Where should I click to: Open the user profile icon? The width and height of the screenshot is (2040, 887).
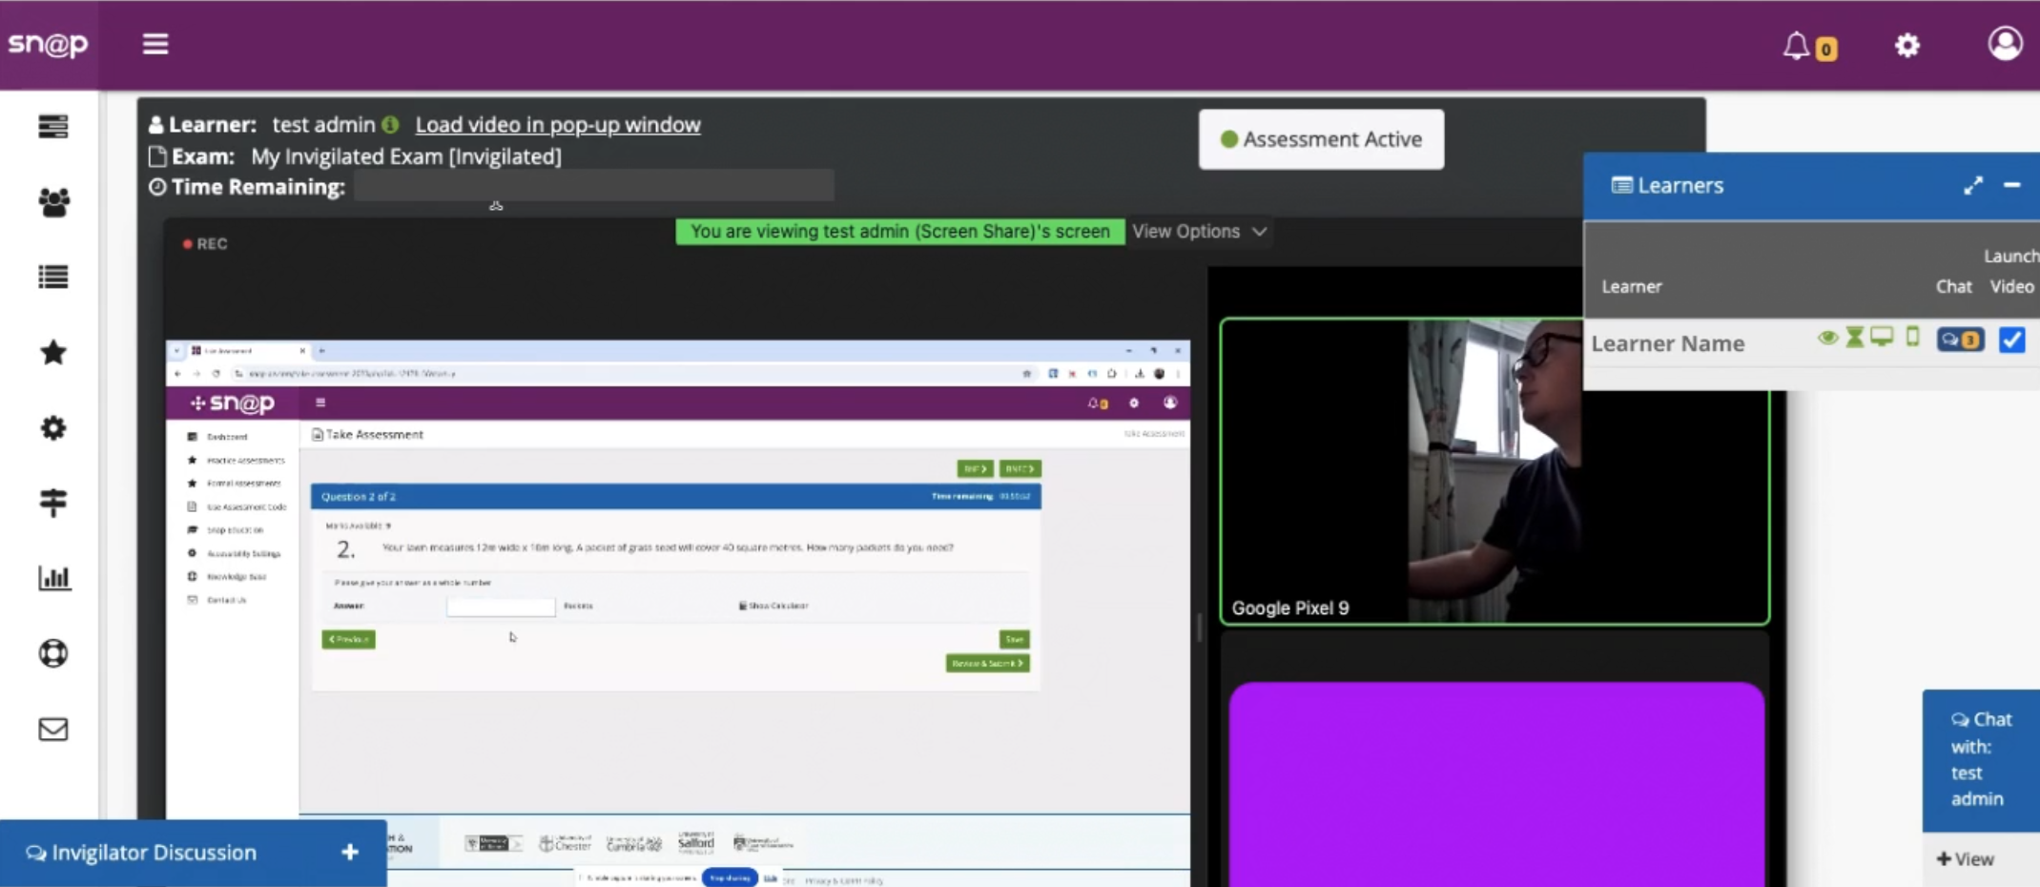[x=2005, y=44]
